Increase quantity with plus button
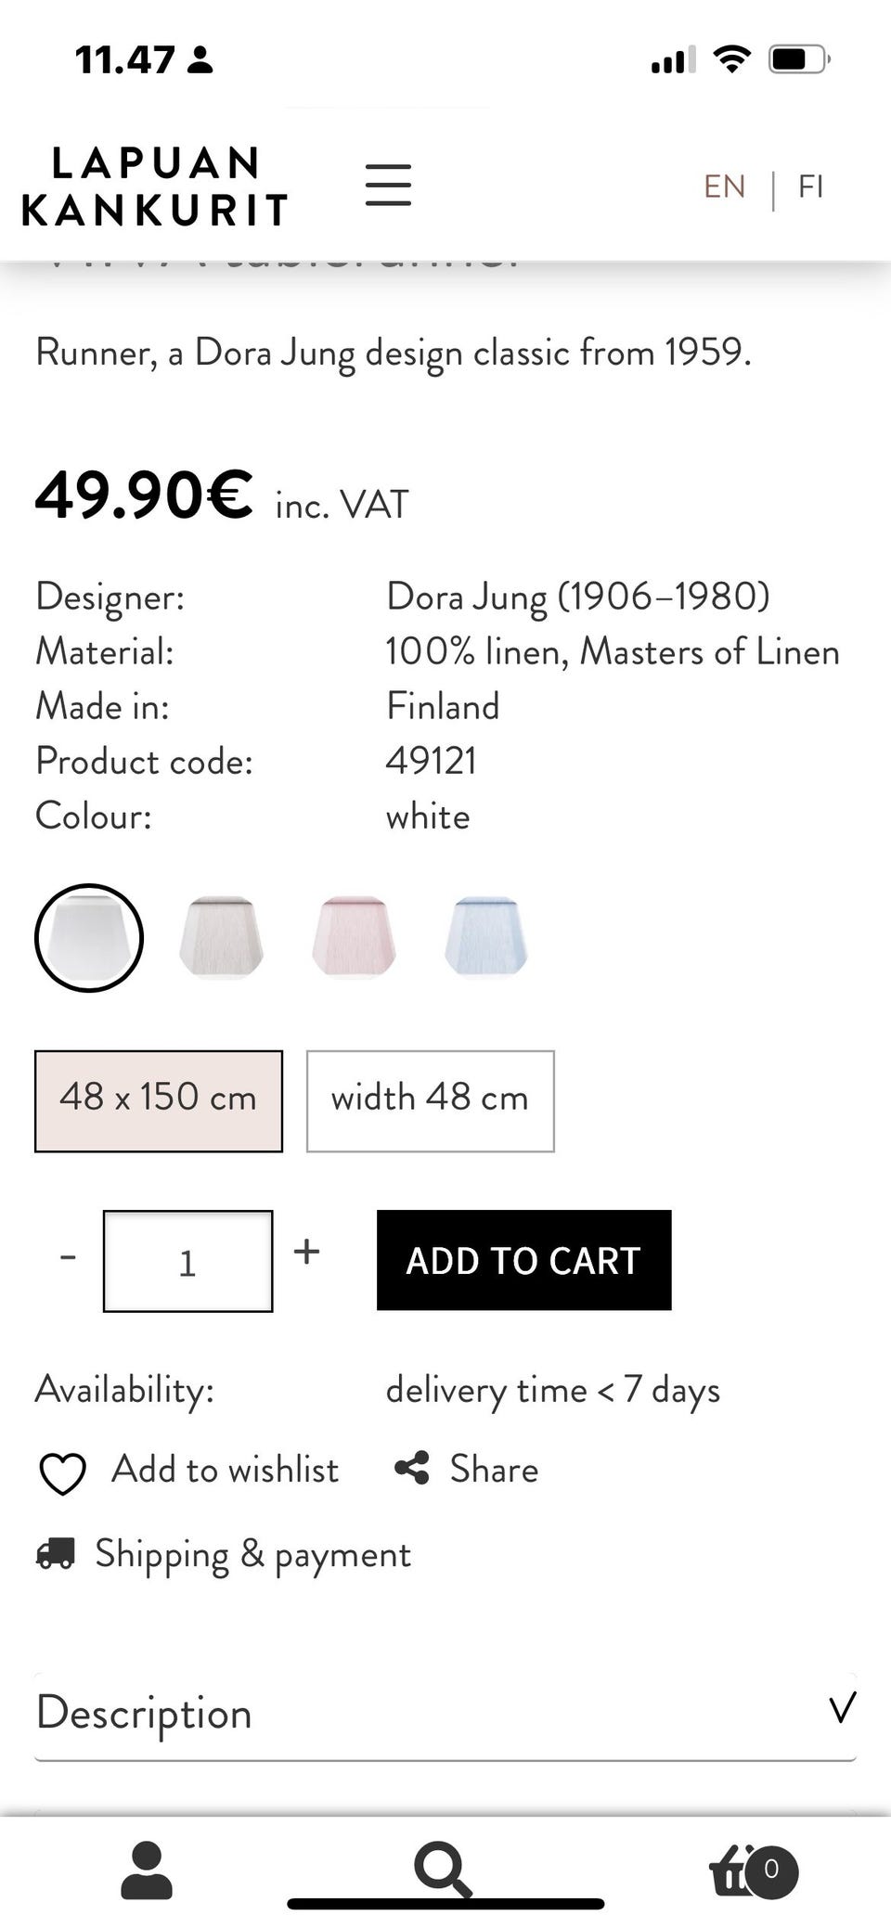891x1928 pixels. [306, 1253]
